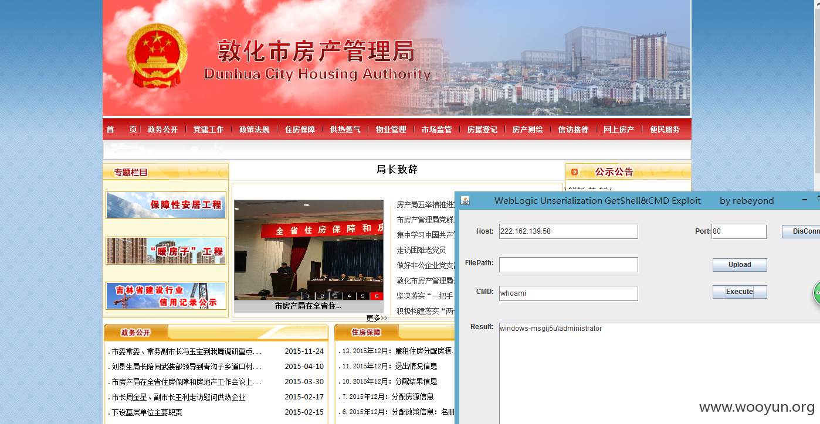Click the 局长致辞 heading

(397, 170)
